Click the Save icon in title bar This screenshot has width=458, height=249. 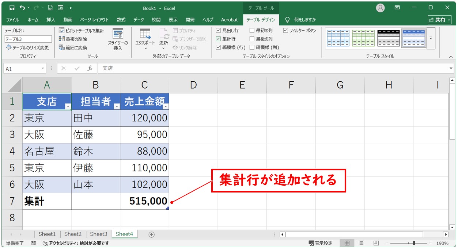12,8
